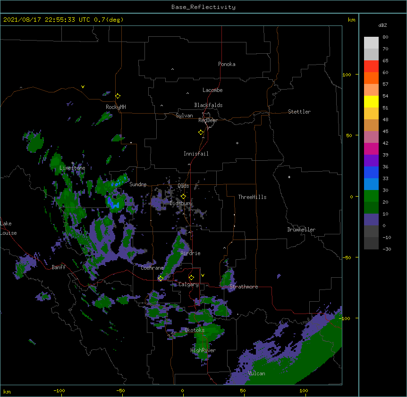The height and width of the screenshot is (397, 407).
Task: Click the ThreeHills label
Action: point(252,197)
